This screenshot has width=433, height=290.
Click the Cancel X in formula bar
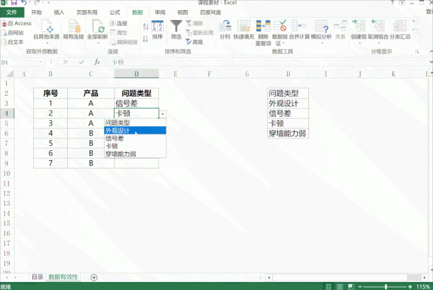coord(66,62)
